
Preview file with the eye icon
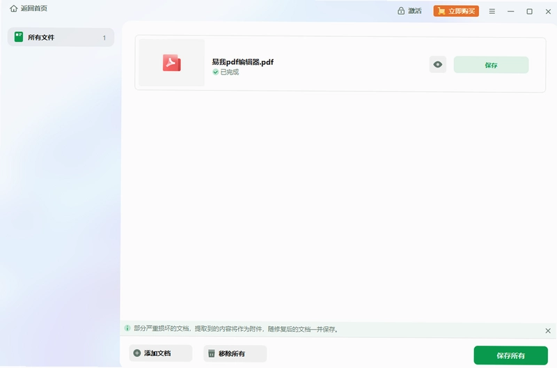click(438, 64)
